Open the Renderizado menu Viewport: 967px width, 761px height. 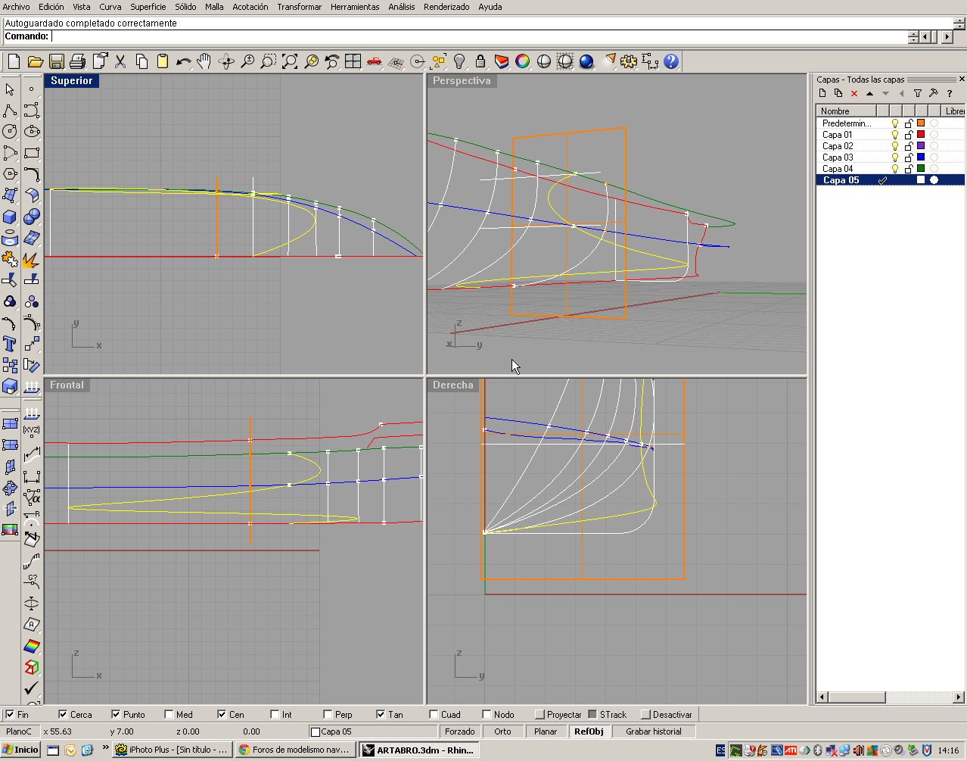pos(446,7)
